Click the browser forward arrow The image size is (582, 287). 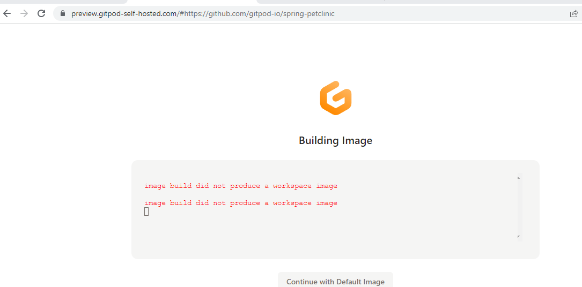(24, 14)
